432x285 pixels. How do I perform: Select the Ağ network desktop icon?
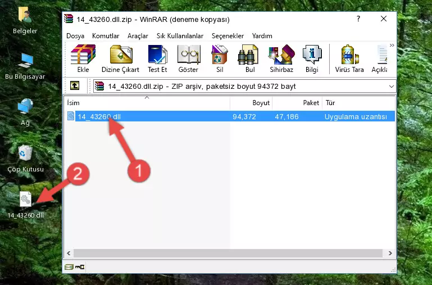coord(25,112)
